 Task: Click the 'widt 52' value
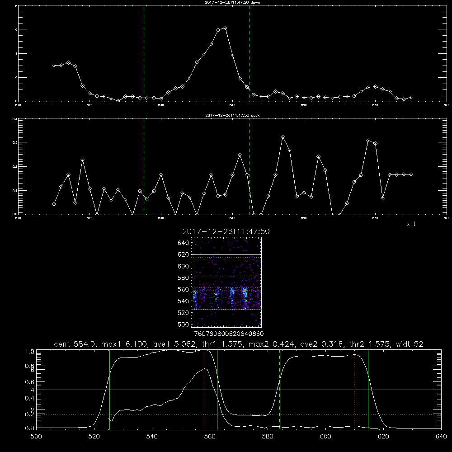tap(410, 344)
